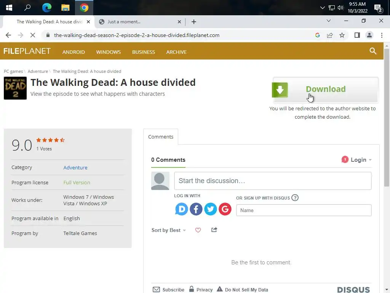
Task: Expand Sort by Best dropdown
Action: pos(169,230)
